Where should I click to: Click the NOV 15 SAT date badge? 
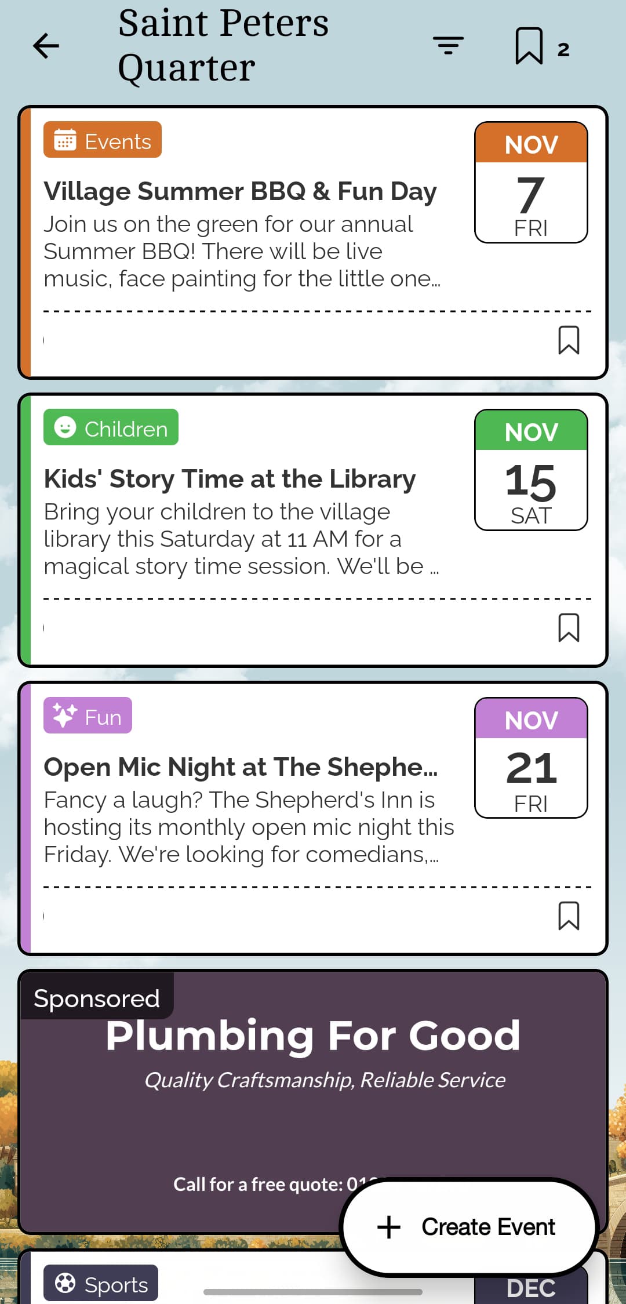[531, 470]
